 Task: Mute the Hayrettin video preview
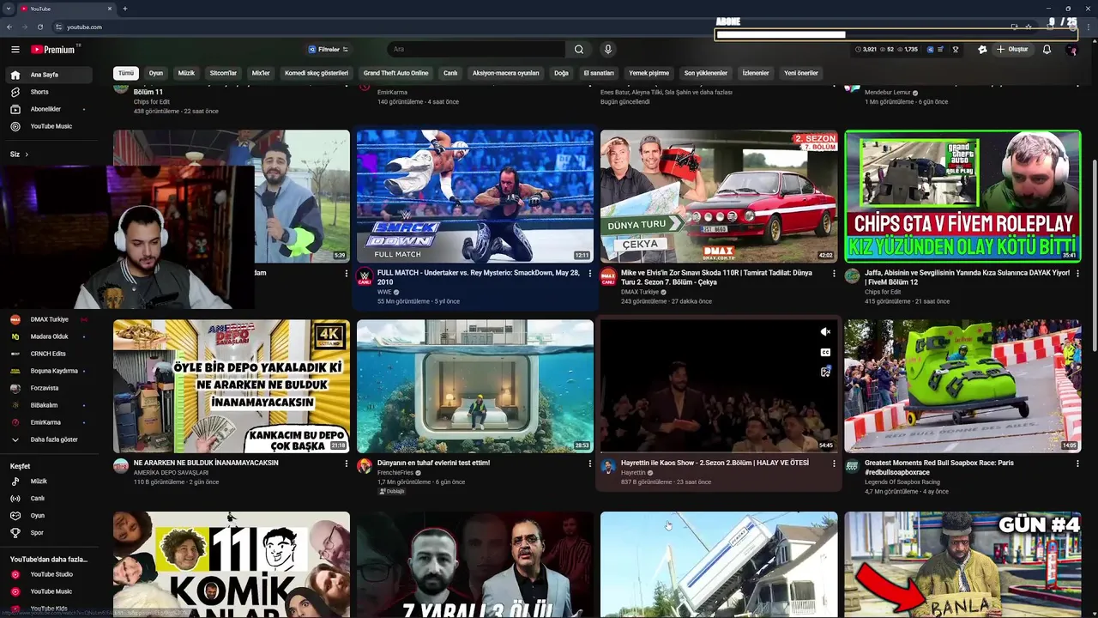(825, 332)
